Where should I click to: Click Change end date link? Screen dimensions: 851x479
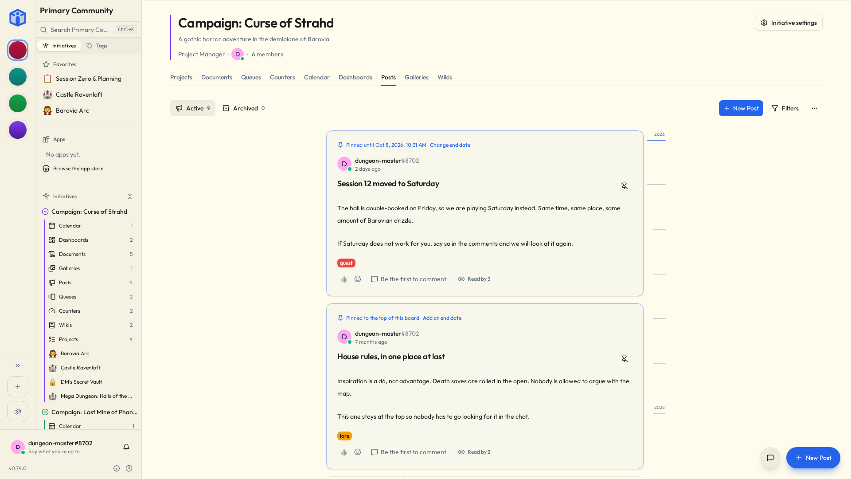click(x=450, y=145)
